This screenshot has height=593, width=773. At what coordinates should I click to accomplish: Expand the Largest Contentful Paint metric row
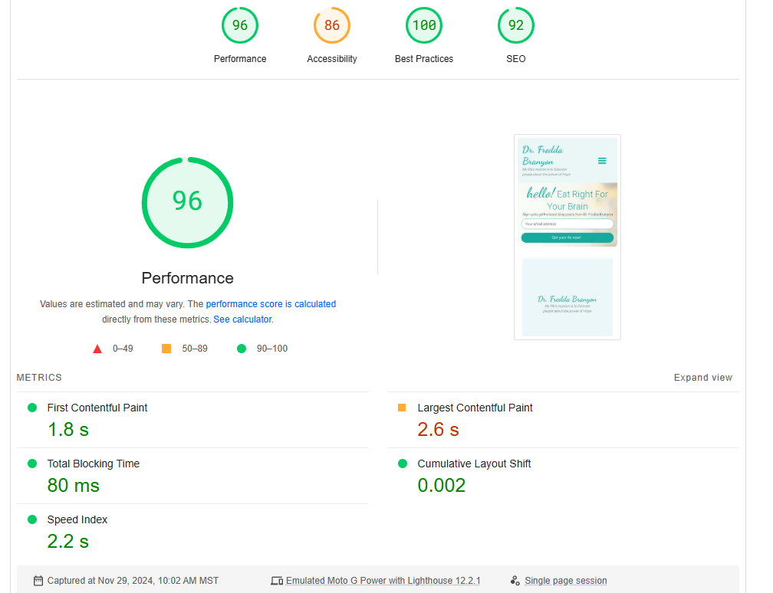pos(475,408)
